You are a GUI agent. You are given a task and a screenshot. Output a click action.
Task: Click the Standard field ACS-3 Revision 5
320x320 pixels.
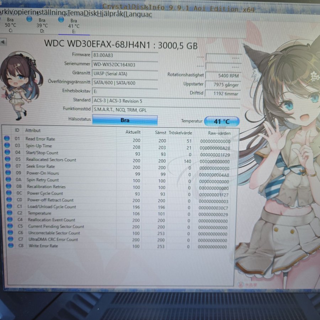click(x=166, y=101)
